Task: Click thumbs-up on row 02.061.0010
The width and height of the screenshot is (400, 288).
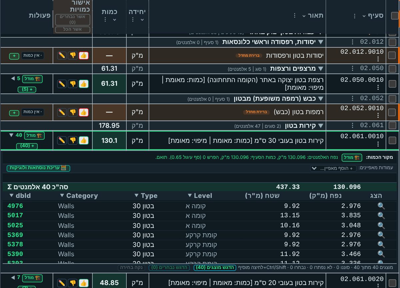Action: (84, 140)
